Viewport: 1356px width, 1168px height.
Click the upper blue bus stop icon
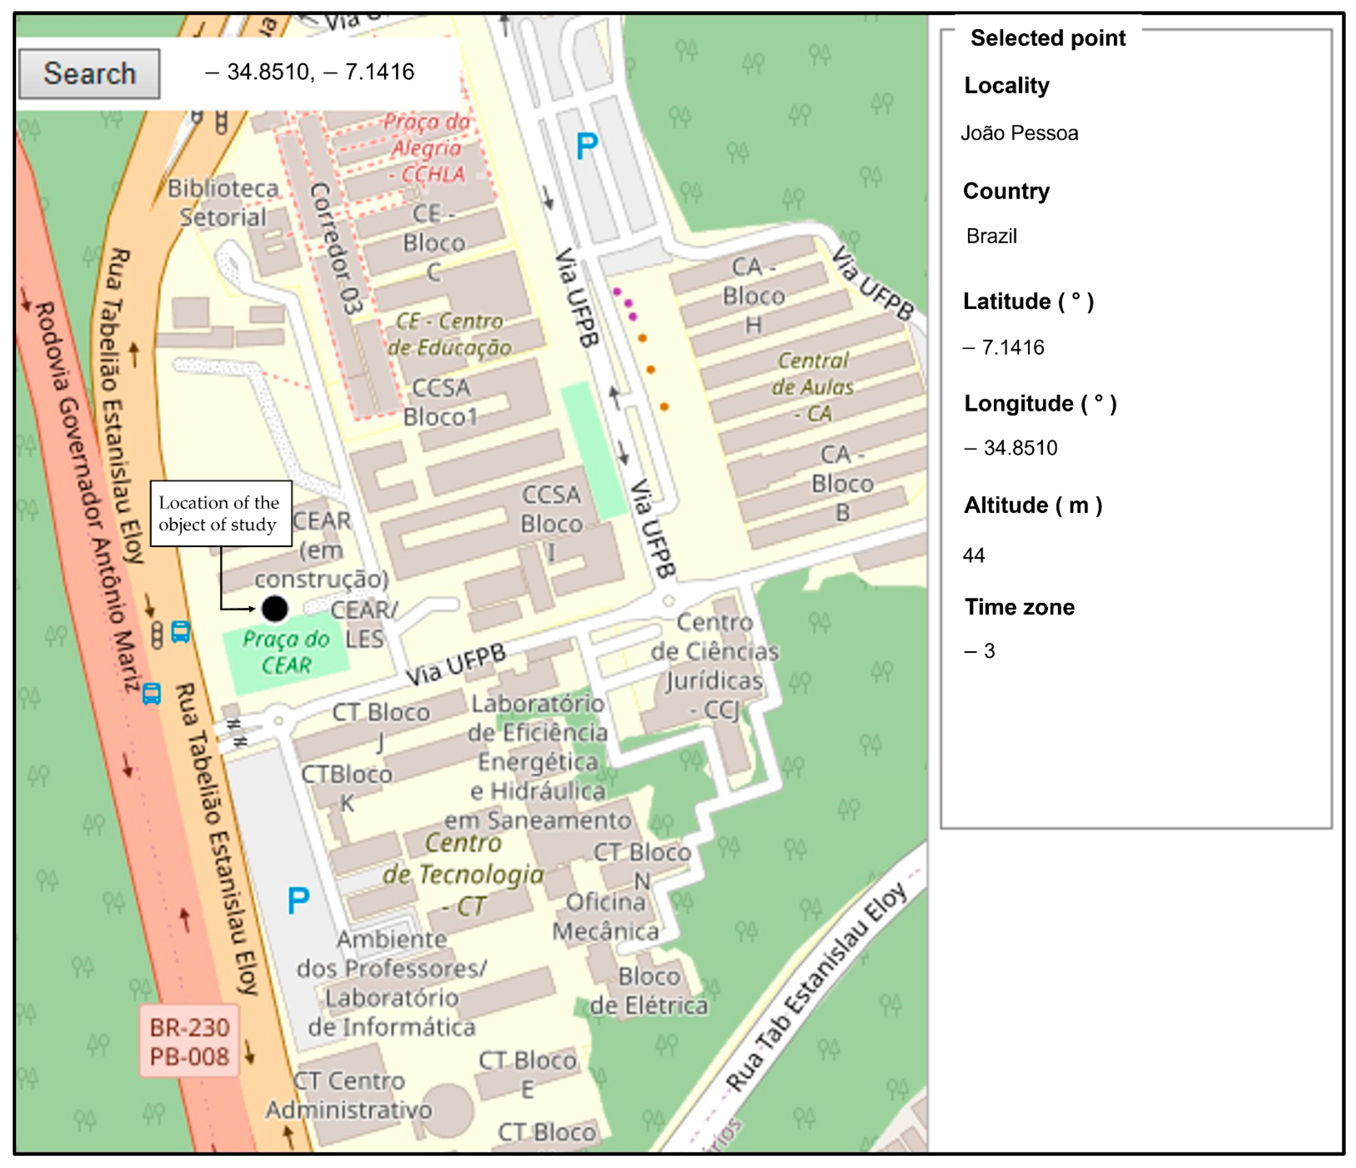point(181,631)
